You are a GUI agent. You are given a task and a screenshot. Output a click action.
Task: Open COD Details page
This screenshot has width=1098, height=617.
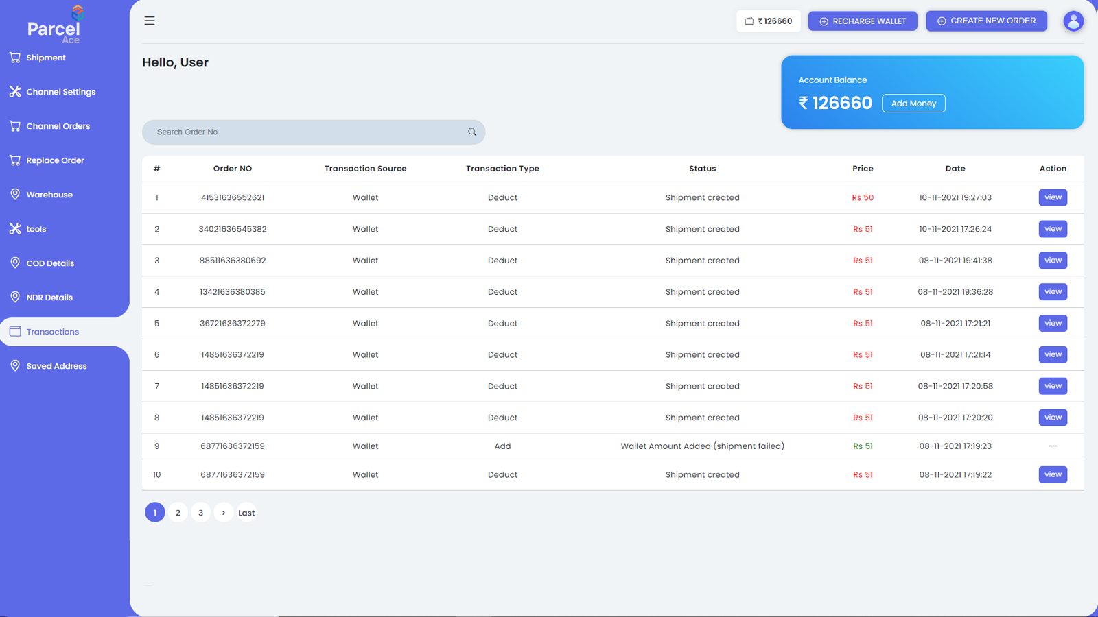[50, 263]
